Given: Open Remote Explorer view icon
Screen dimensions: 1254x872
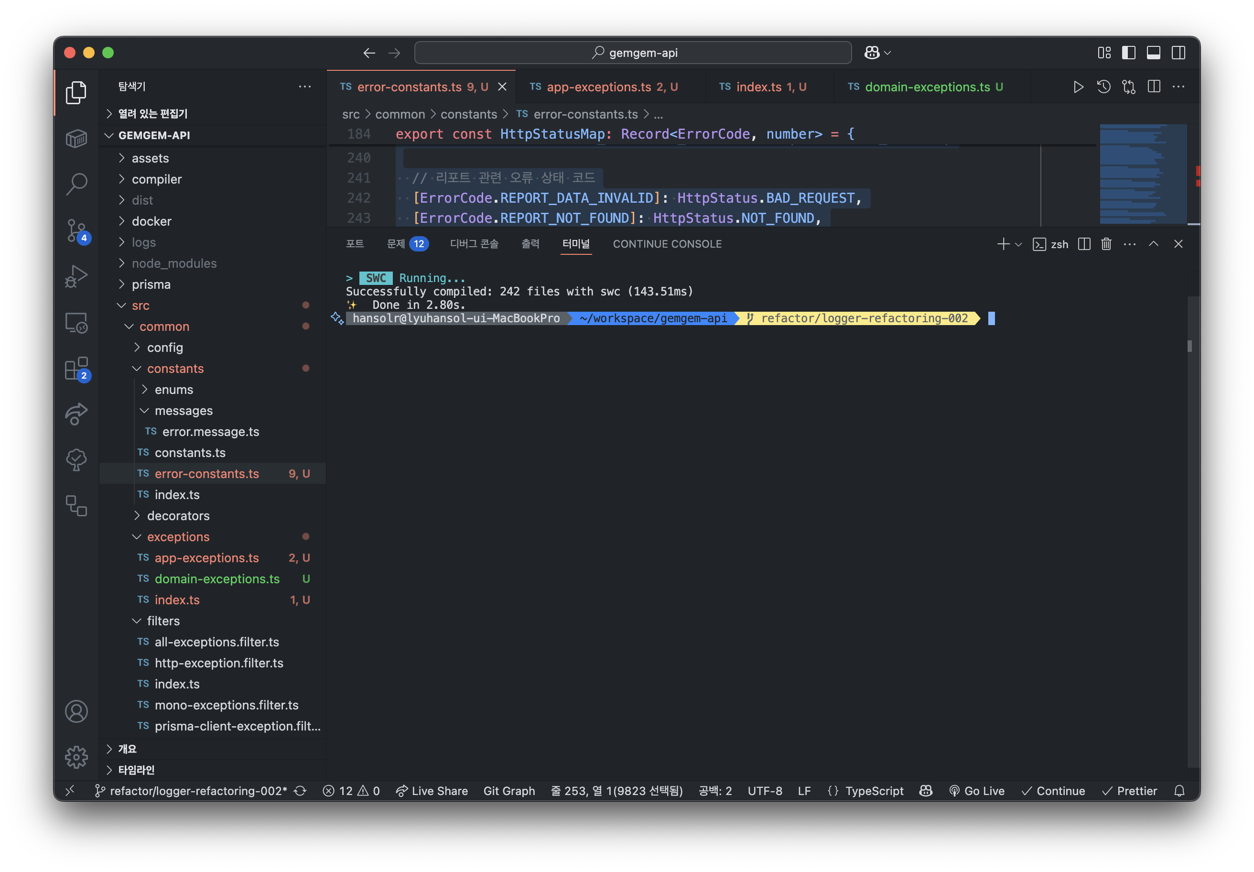Looking at the screenshot, I should point(76,322).
